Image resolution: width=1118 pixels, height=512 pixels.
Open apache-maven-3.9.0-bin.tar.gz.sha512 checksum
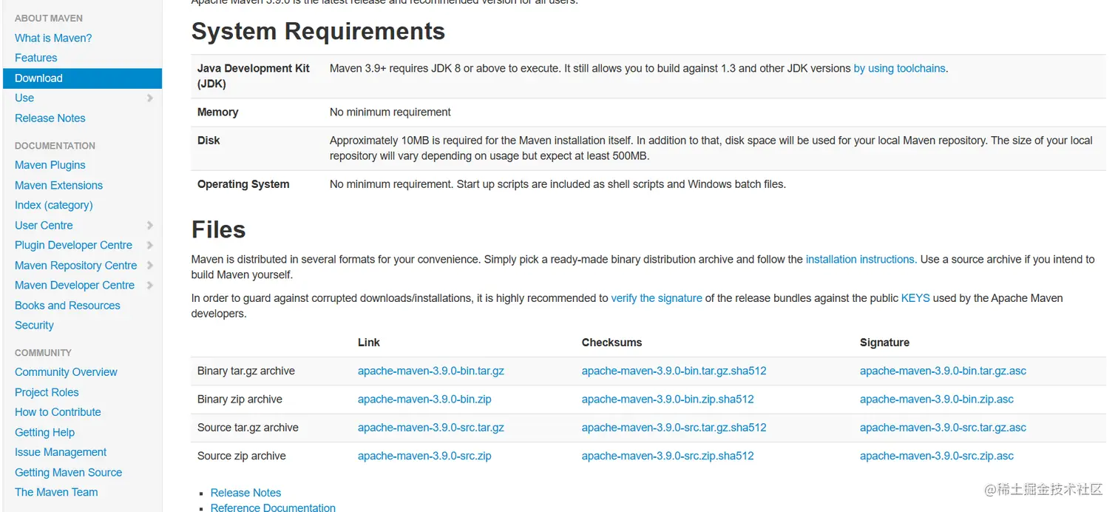(x=674, y=371)
